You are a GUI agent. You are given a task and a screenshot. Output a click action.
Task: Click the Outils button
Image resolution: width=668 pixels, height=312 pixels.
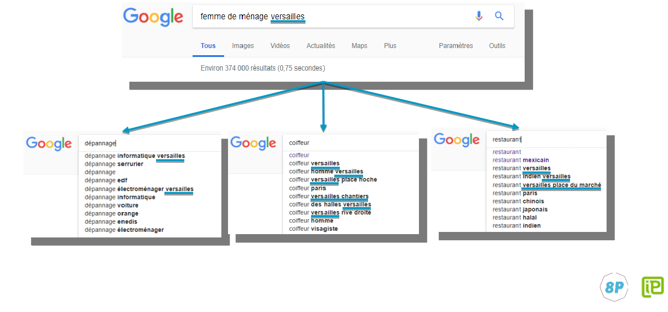(497, 46)
